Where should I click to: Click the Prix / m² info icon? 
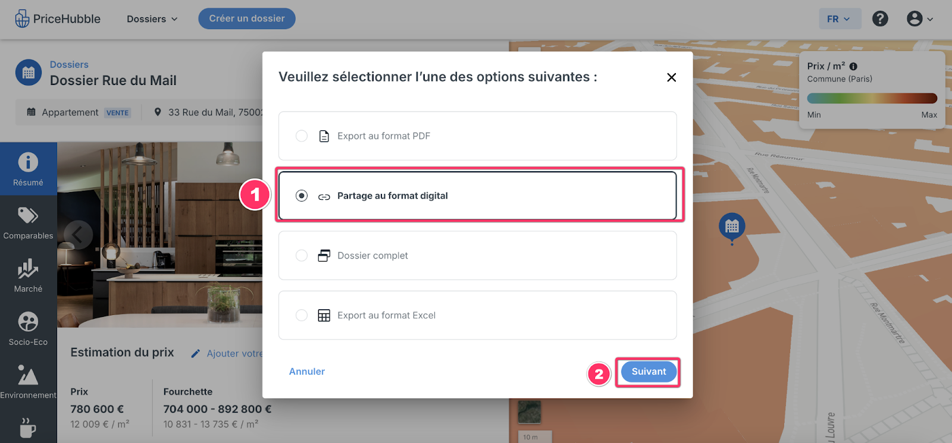pyautogui.click(x=853, y=67)
